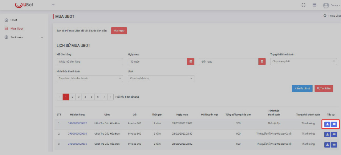Open message icon for order ORD0000000606

click(x=334, y=135)
